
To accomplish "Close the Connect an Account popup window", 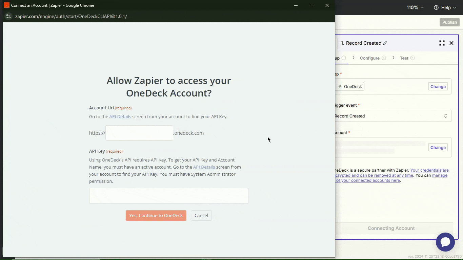I will (327, 5).
